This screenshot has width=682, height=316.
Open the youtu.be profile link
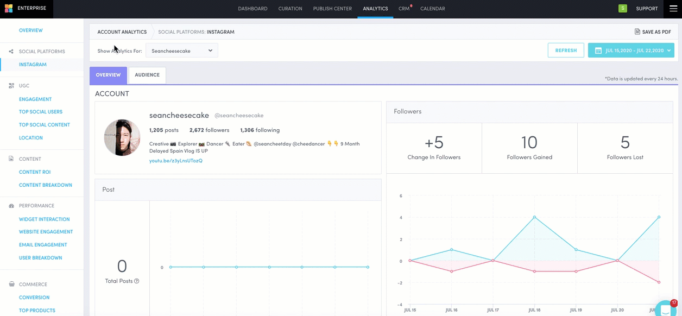coord(176,161)
